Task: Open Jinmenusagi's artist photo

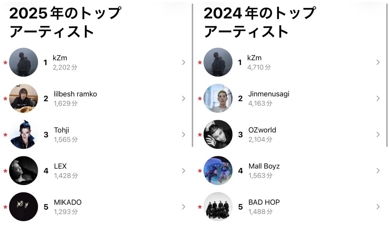Action: tap(218, 99)
